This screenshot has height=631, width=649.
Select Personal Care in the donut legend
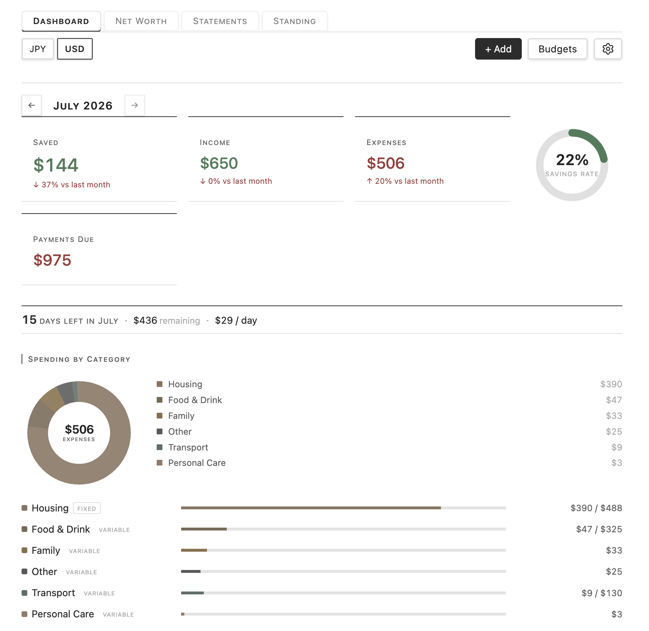click(x=197, y=463)
